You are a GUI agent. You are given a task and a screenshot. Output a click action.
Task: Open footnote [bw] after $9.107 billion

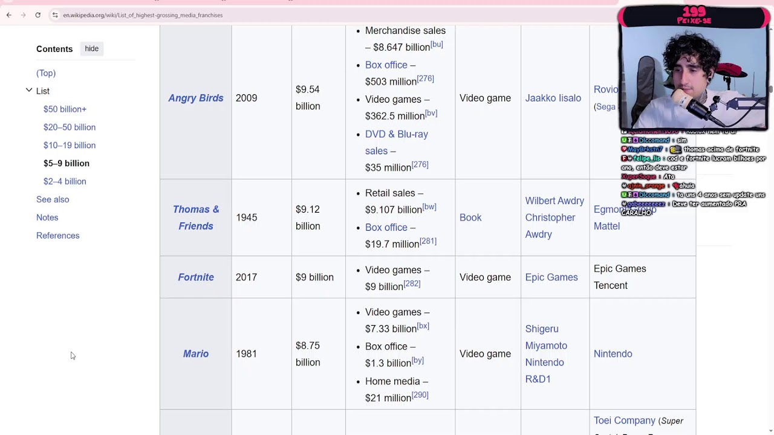(429, 207)
